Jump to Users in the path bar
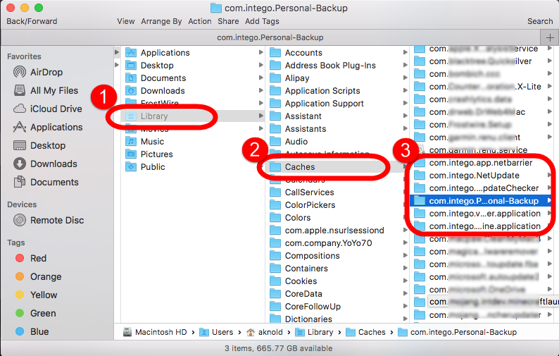This screenshot has height=356, width=559. pyautogui.click(x=216, y=332)
